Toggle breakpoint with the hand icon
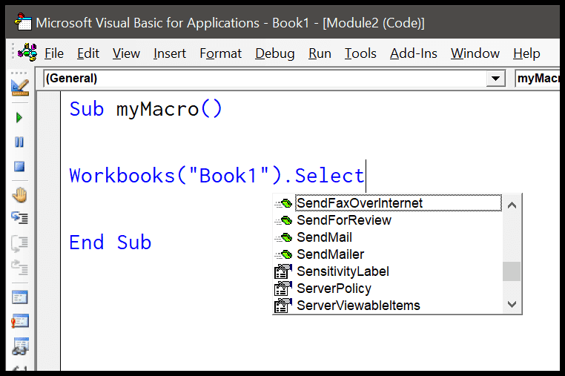Viewport: 565px width, 376px height. tap(19, 195)
